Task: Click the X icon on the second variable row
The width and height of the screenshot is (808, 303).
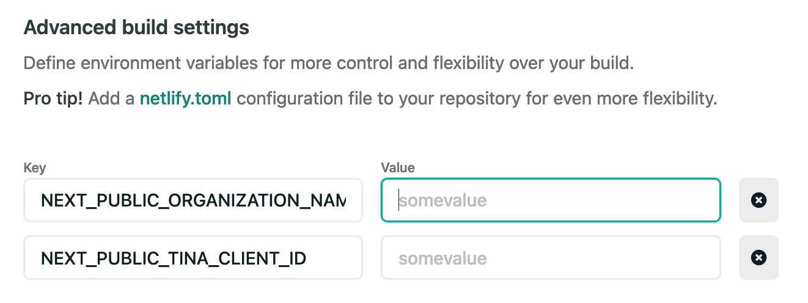Action: tap(758, 258)
